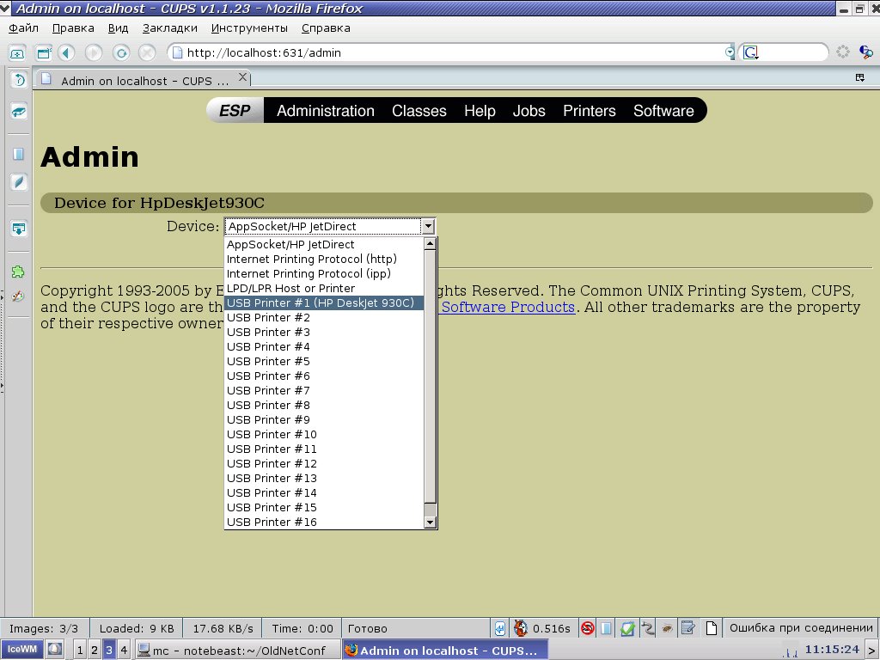
Task: Click the blue leaf icon in the sidebar
Action: pyautogui.click(x=19, y=182)
